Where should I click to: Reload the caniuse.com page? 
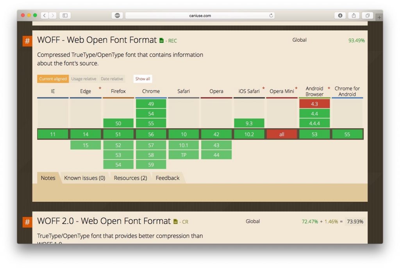(271, 16)
